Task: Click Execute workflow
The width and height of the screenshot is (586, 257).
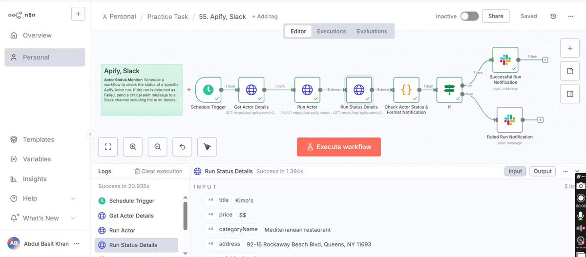Action: pos(339,147)
